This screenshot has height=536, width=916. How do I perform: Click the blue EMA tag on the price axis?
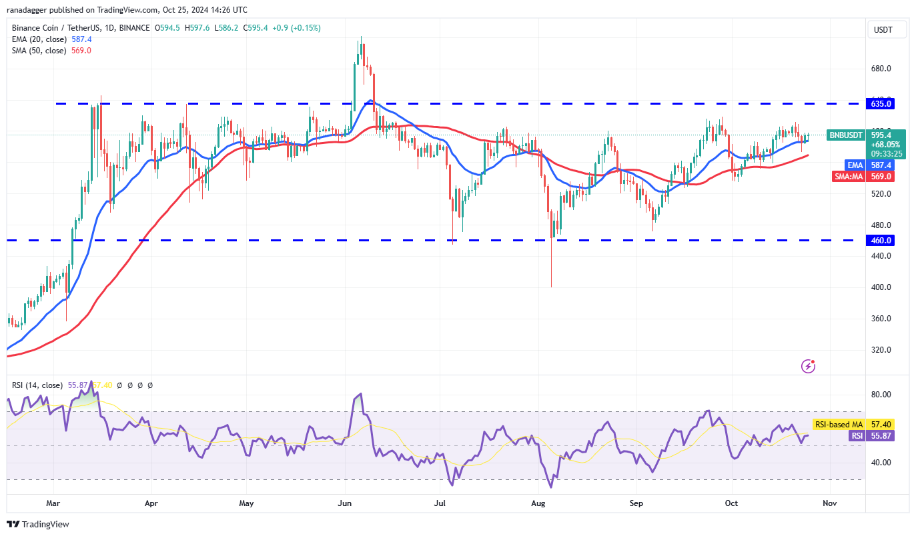(x=856, y=165)
